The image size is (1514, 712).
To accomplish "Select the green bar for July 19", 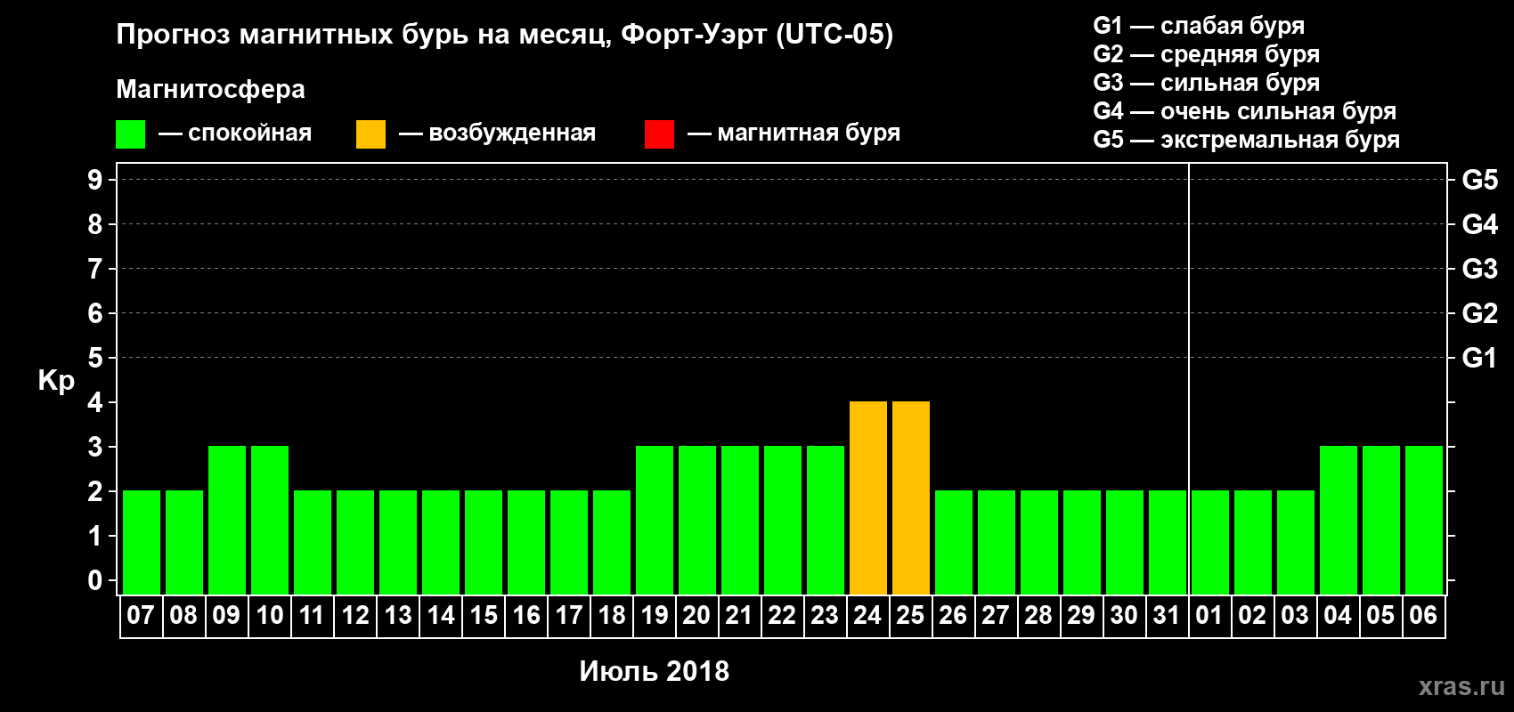I will pyautogui.click(x=655, y=520).
